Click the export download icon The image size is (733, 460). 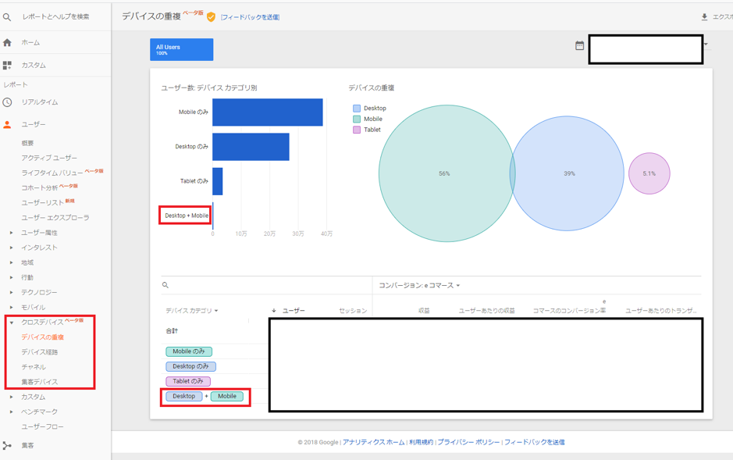[704, 17]
